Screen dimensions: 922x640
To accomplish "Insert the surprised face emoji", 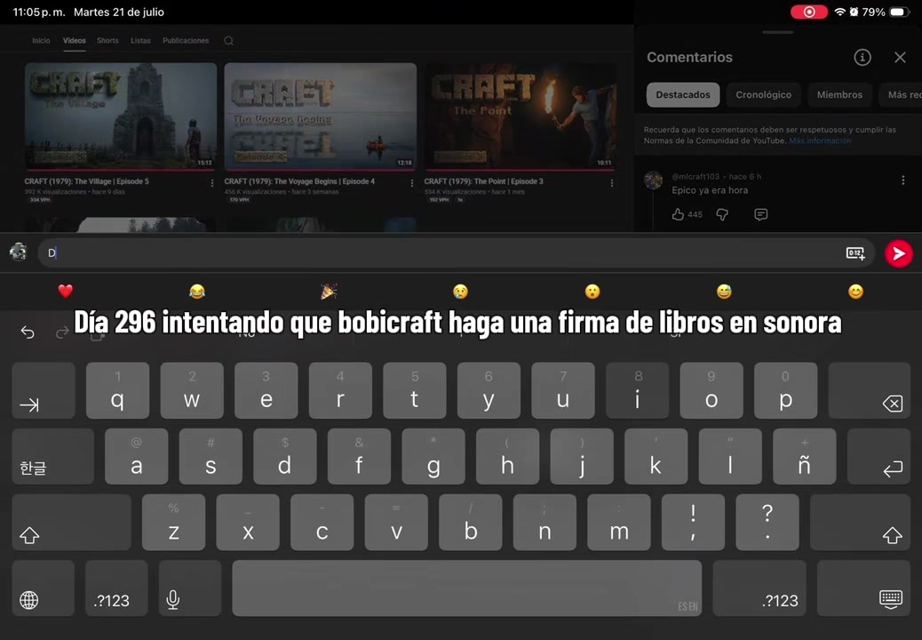I will coord(592,291).
